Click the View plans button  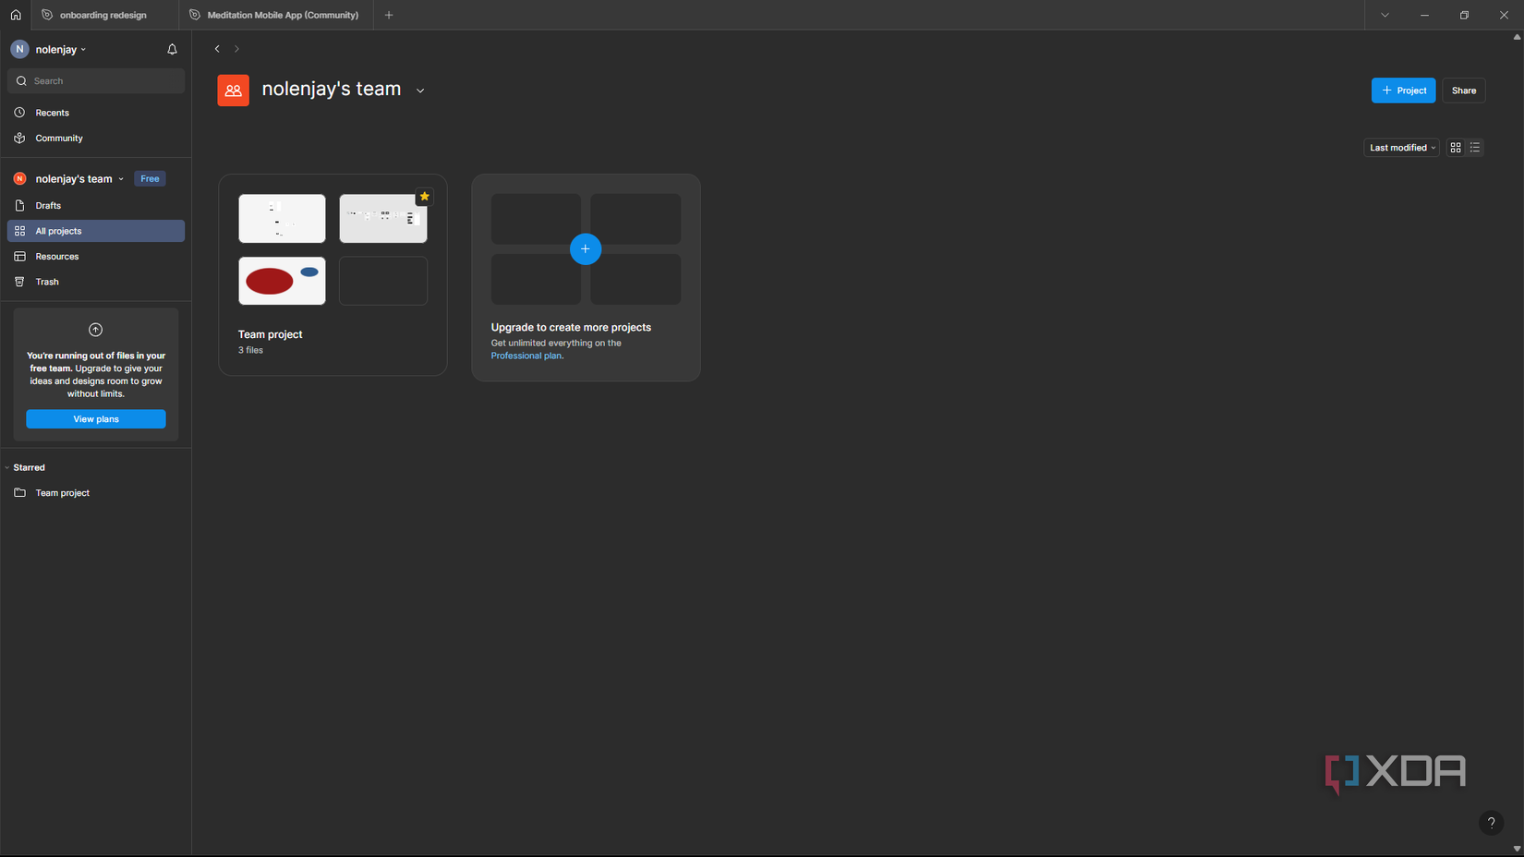(95, 418)
